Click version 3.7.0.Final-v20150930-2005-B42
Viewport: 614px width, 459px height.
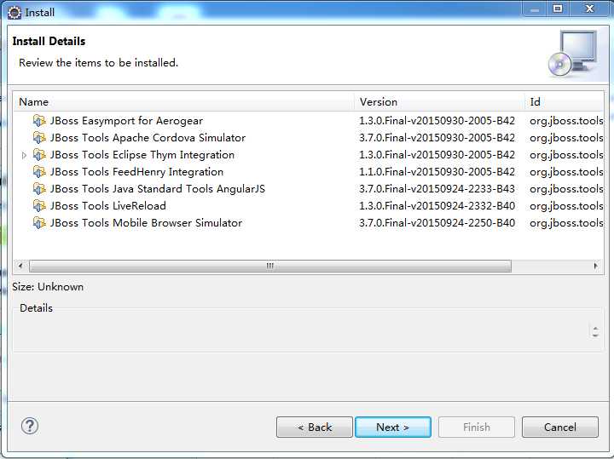[437, 138]
